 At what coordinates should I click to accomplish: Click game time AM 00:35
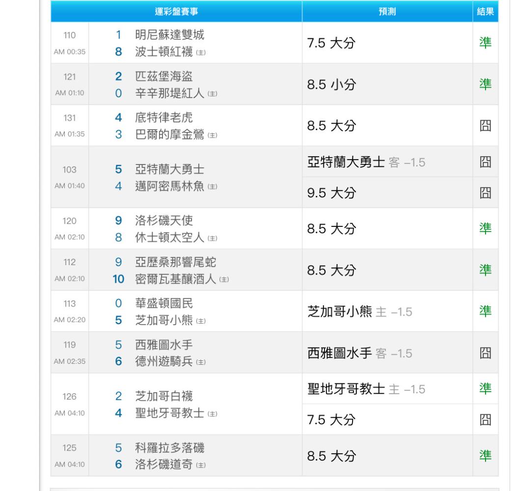[69, 52]
